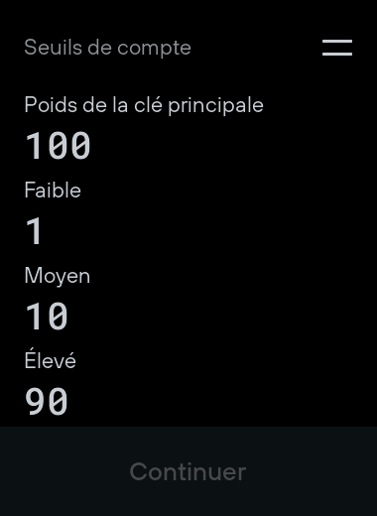Click the zero in Moyen value 10

(x=59, y=317)
